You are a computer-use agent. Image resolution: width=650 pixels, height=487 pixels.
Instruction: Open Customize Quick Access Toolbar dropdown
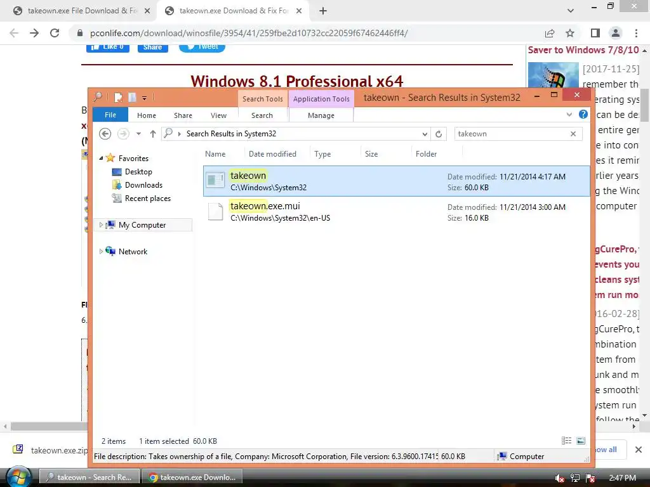[x=144, y=98]
